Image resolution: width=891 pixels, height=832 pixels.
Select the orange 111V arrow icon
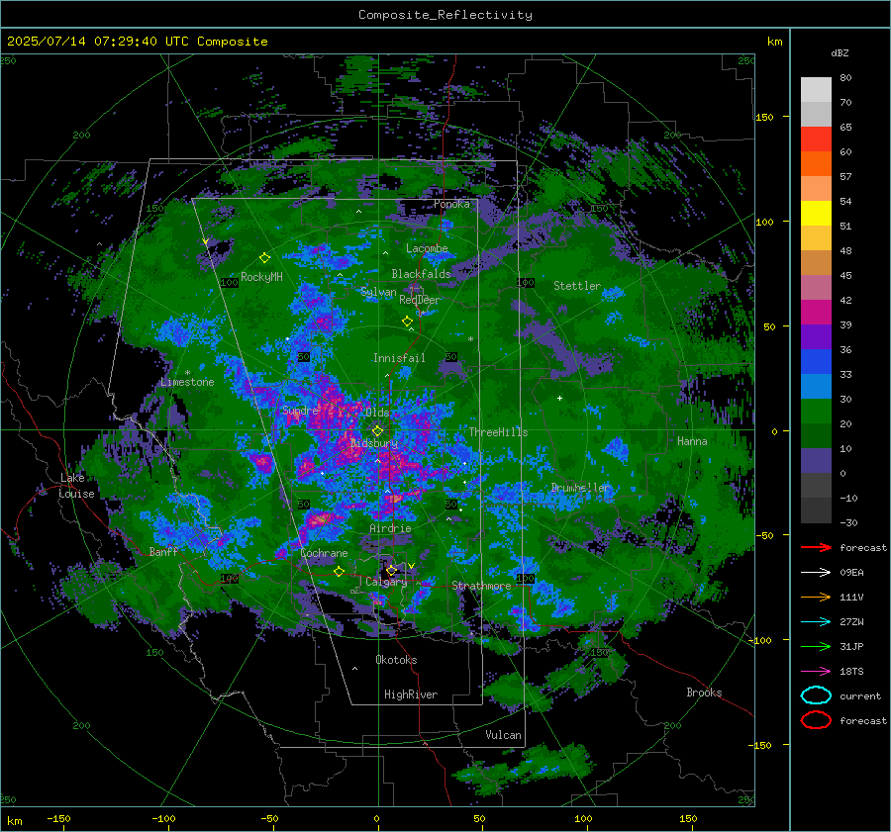click(816, 597)
